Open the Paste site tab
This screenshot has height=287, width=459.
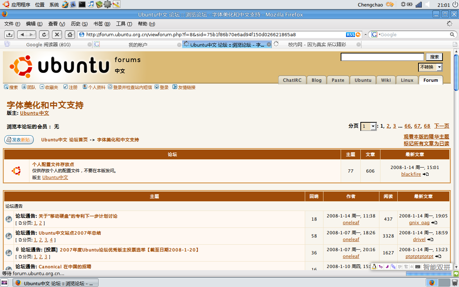click(338, 80)
